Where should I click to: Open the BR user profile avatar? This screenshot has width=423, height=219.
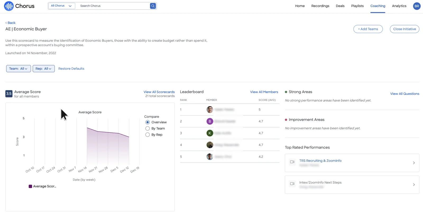pos(417,6)
